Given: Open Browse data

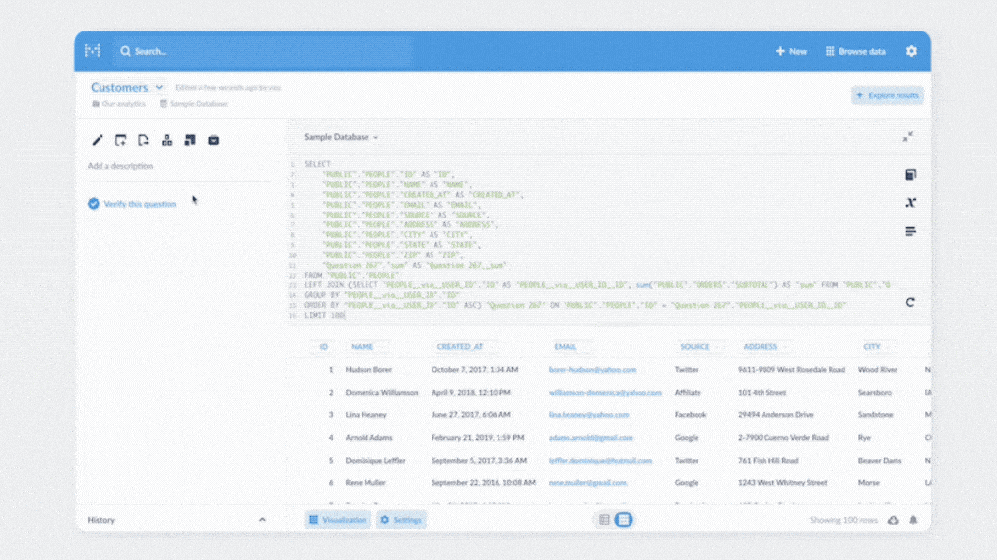Looking at the screenshot, I should tap(855, 51).
